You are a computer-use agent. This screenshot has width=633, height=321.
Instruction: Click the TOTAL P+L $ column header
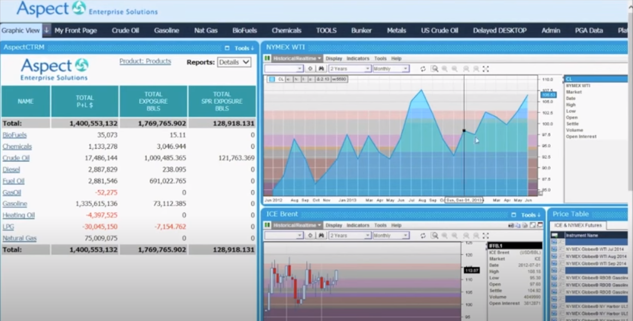[85, 102]
